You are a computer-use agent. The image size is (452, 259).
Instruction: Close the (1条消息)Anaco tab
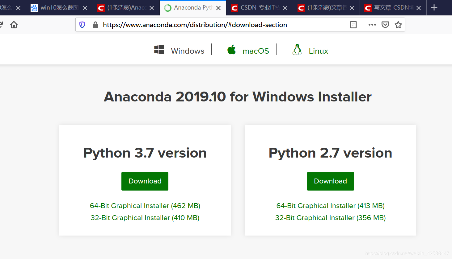[152, 8]
